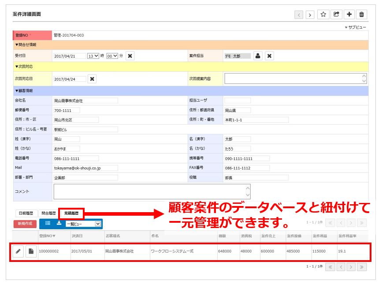386x287 pixels.
Task: Open the minute dropdown showing 00
Action: 112,56
